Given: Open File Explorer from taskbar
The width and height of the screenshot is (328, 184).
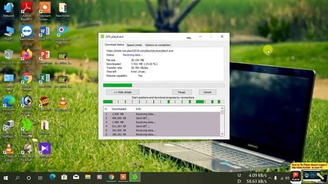Looking at the screenshot, I should point(88,177).
